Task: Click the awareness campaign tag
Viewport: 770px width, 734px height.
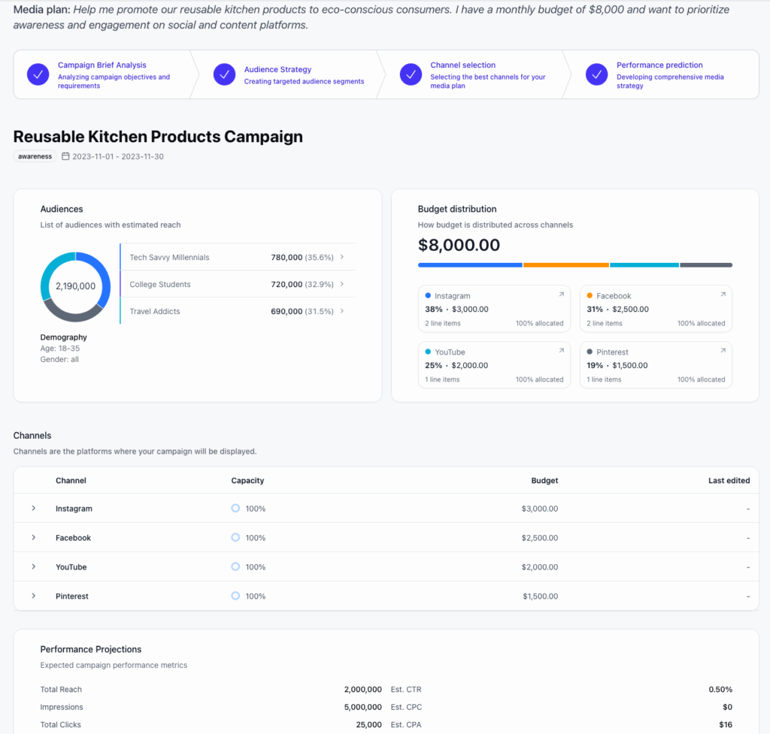Action: 35,156
